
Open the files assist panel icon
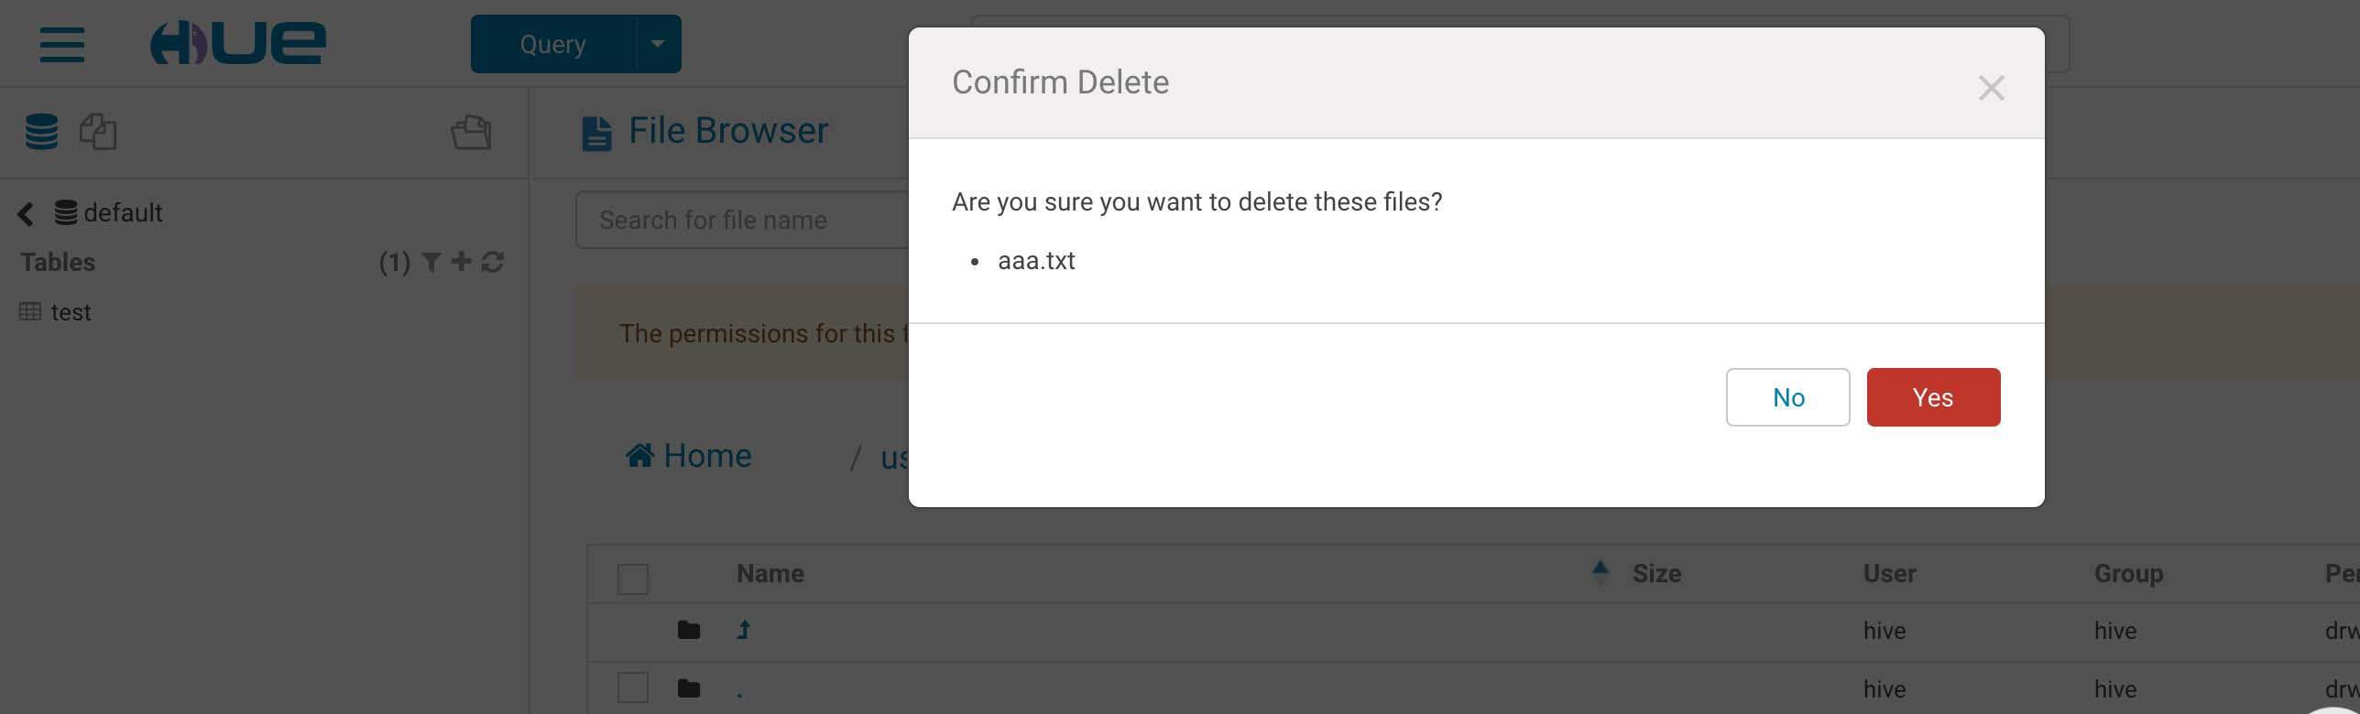471,132
